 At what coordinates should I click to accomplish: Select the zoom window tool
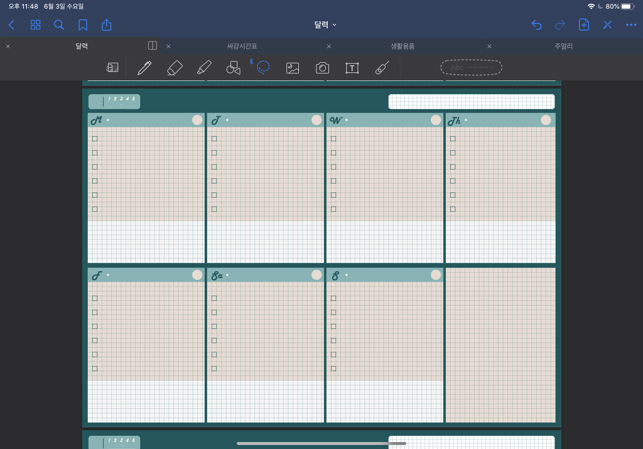tap(112, 68)
